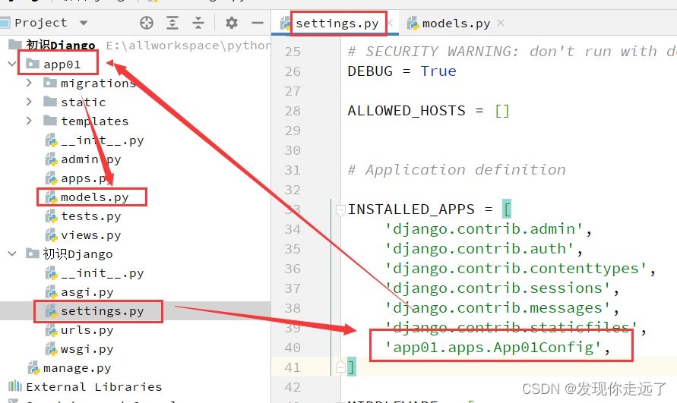Viewport: 677px width, 403px height.
Task: Open the Project view dropdown
Action: coord(84,23)
